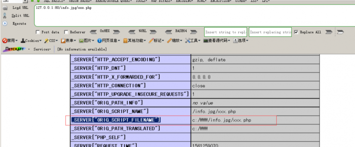Click the gzip, deflate value
Screen dimensions: 355x147
[209, 60]
